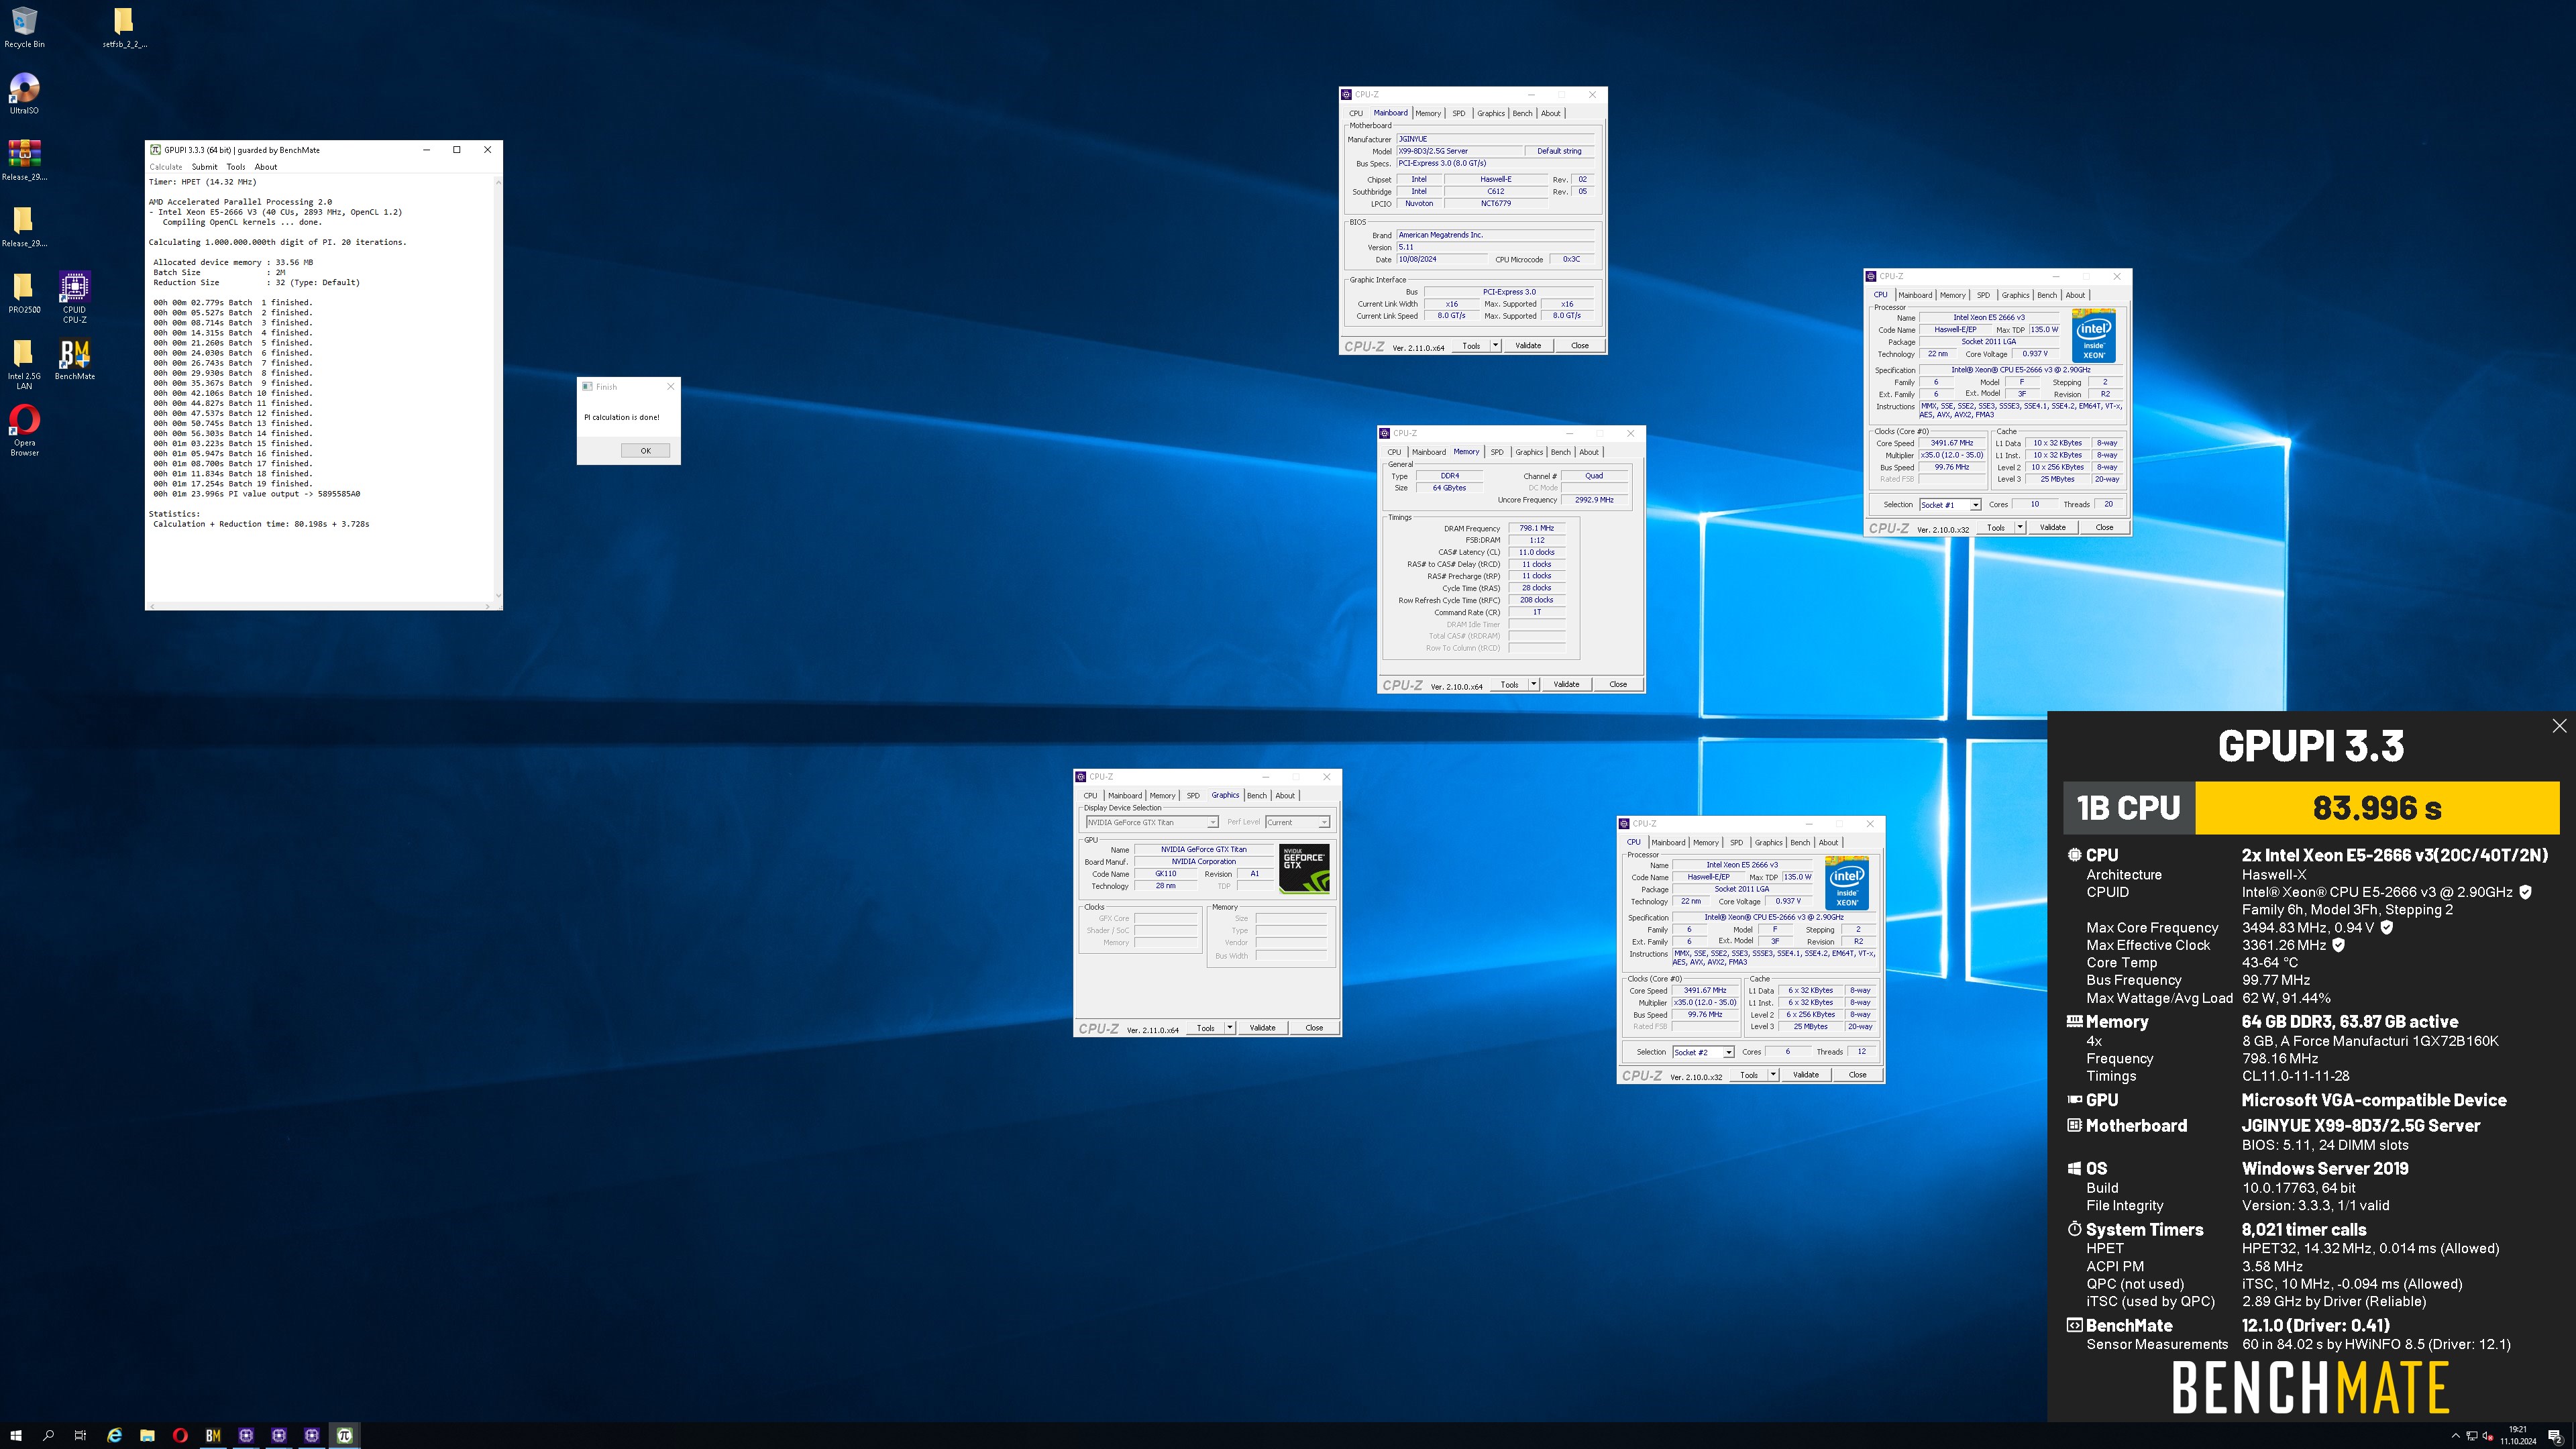2576x1449 pixels.
Task: Open the Submit menu in GPUPI
Action: click(x=204, y=167)
